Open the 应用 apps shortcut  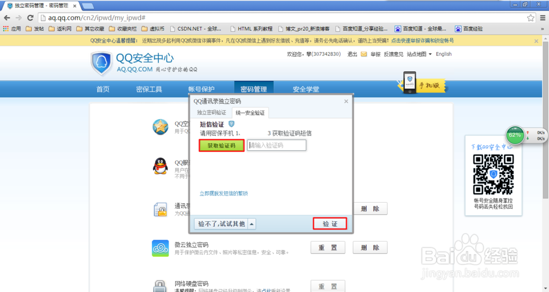[12, 28]
